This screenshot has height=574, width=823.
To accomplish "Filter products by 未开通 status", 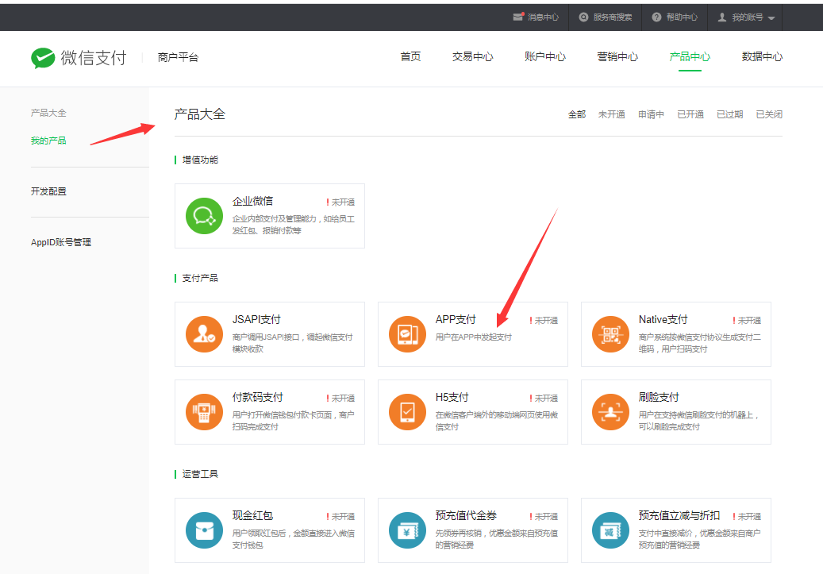I will point(611,114).
